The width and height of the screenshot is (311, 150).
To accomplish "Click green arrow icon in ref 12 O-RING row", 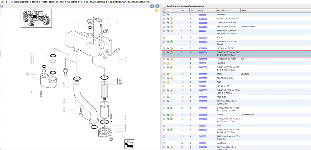I will pos(171,67).
